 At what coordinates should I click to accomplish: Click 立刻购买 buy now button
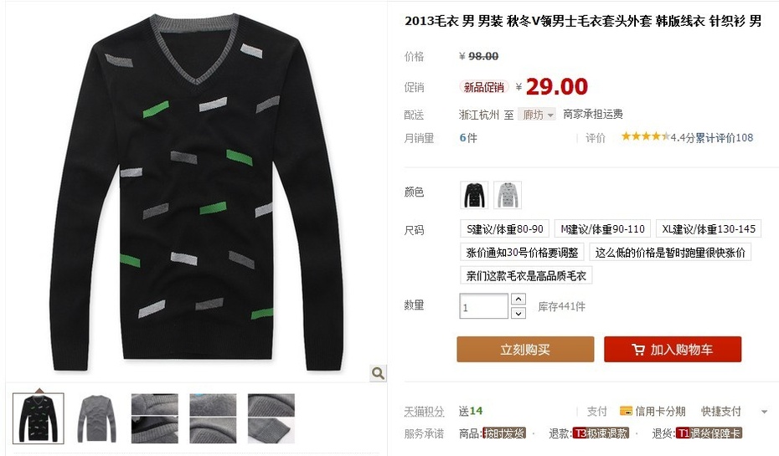tap(525, 350)
